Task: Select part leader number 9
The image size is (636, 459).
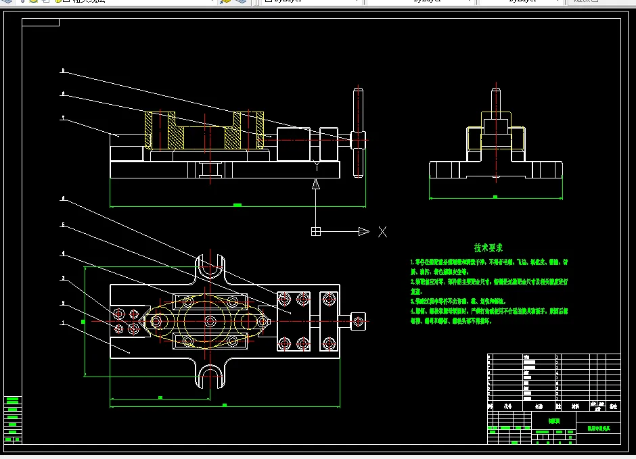Action: (x=63, y=70)
